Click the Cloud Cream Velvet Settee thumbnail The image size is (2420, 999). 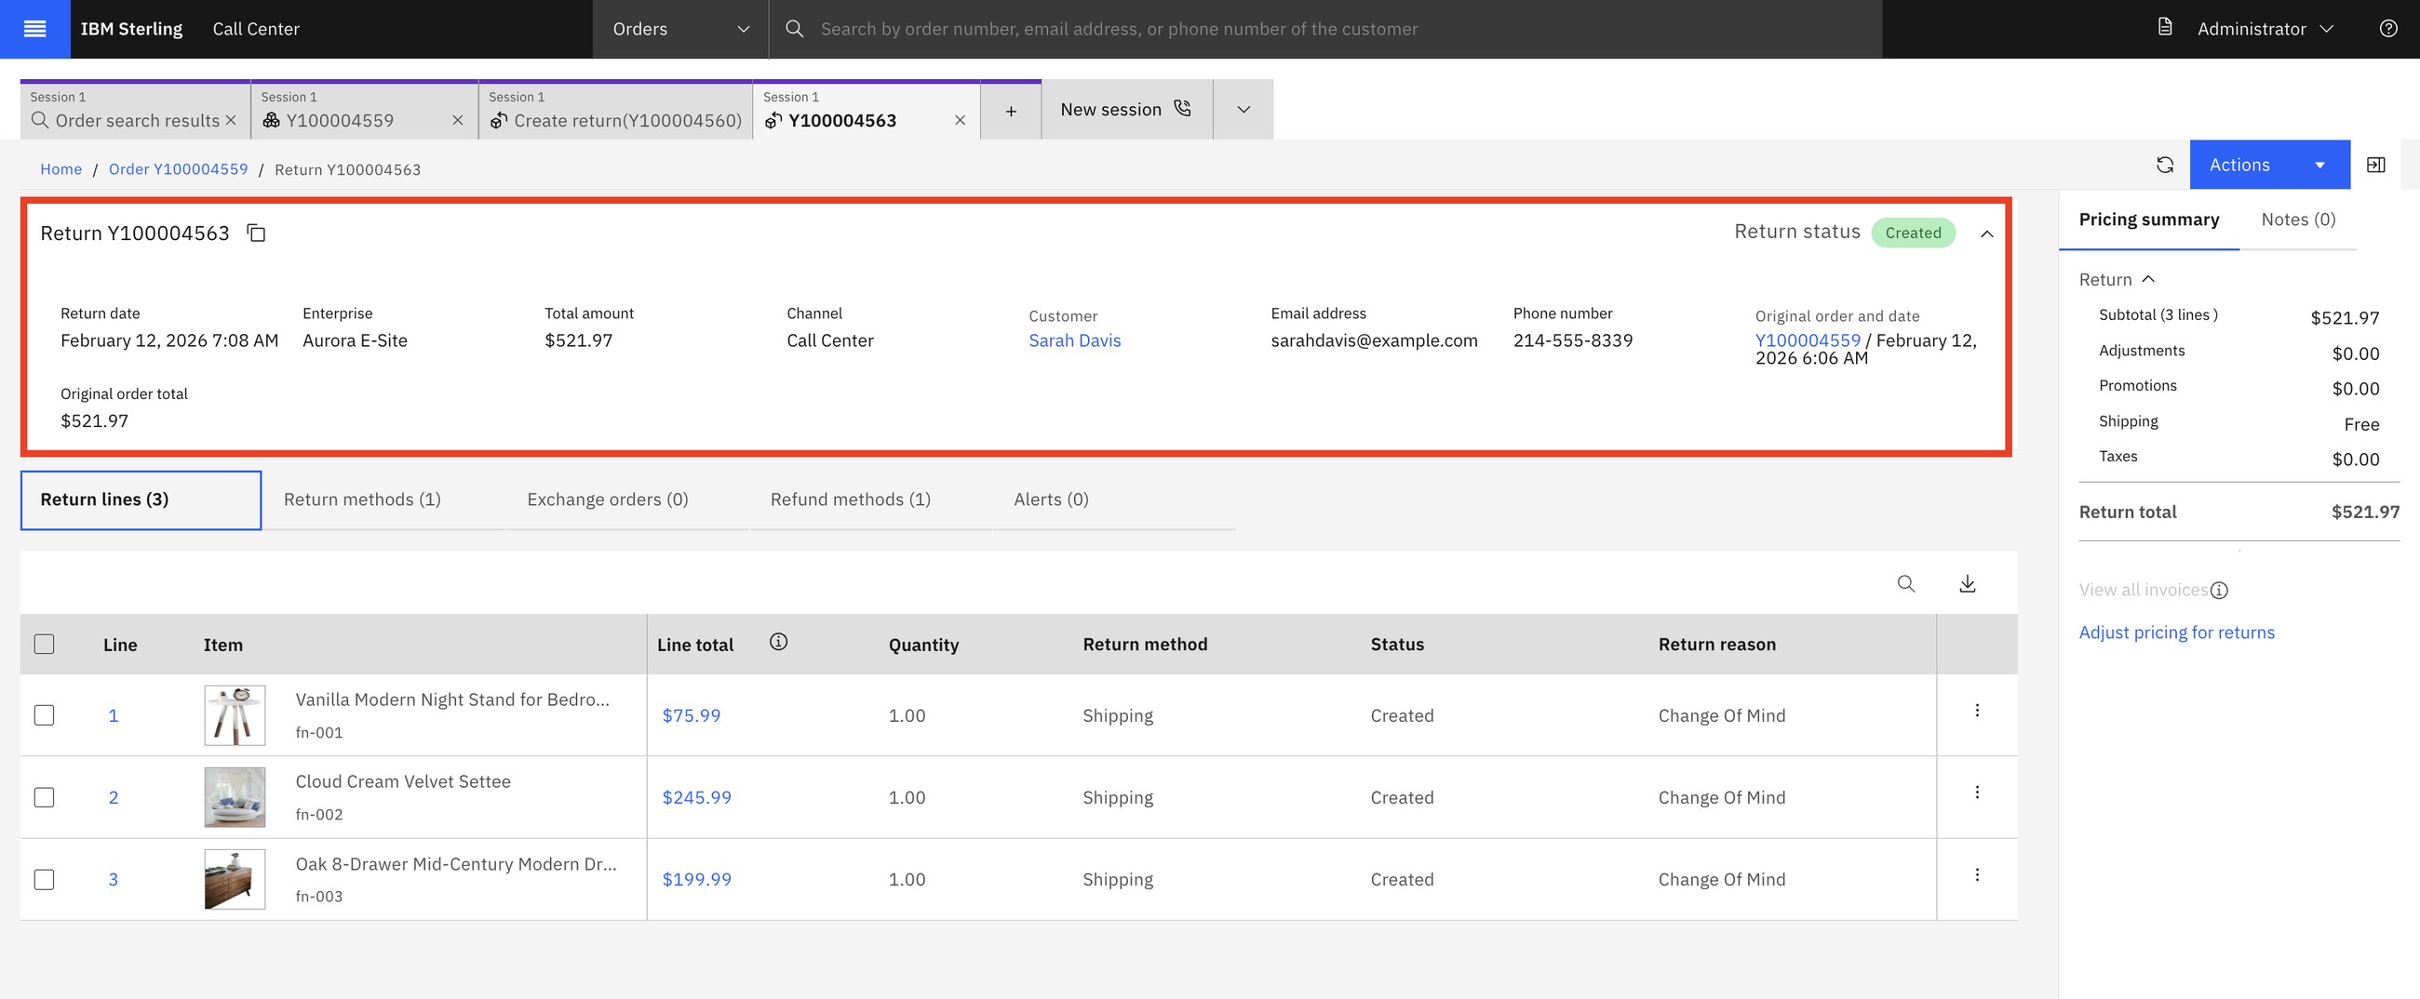point(235,797)
